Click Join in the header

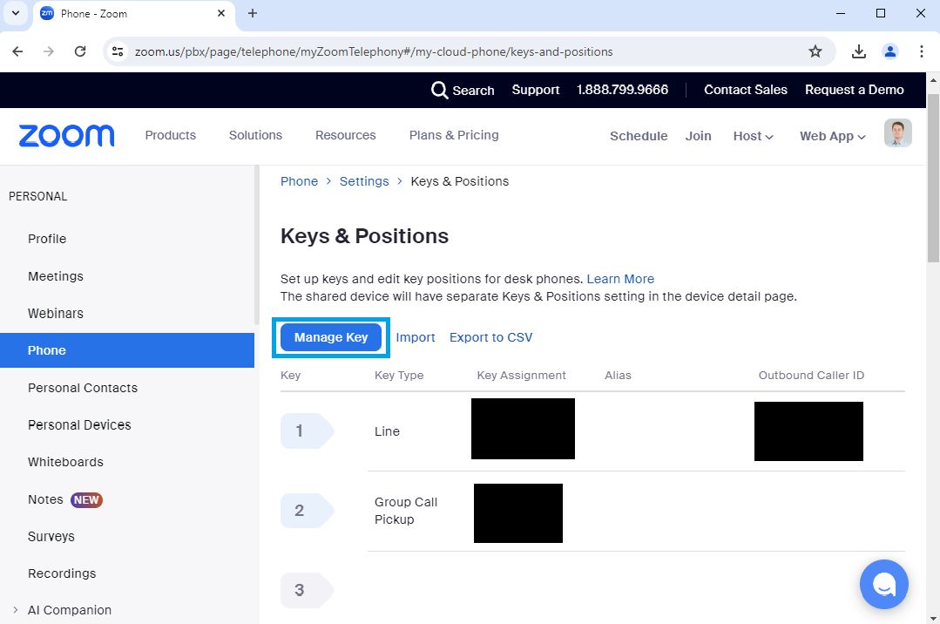[x=699, y=136]
